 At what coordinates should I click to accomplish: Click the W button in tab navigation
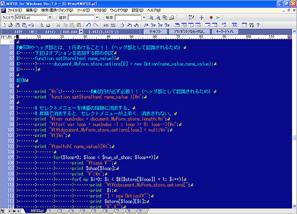[14, 211]
